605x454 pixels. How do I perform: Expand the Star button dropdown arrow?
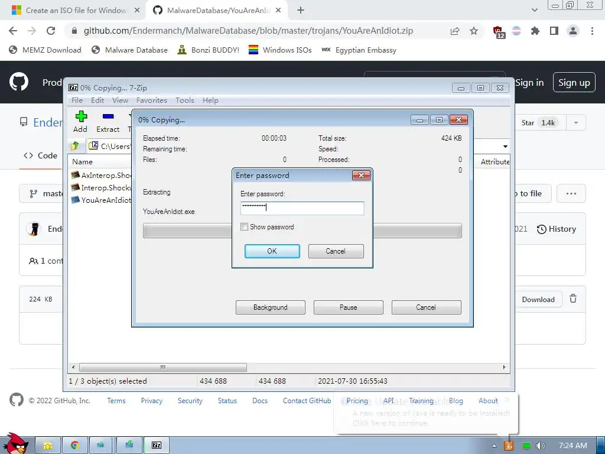(x=576, y=123)
